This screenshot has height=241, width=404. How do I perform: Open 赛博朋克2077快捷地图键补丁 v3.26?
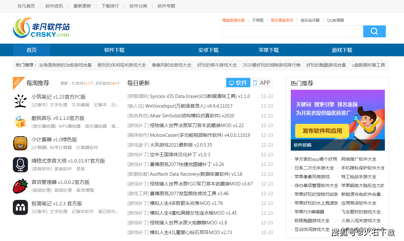click(187, 164)
